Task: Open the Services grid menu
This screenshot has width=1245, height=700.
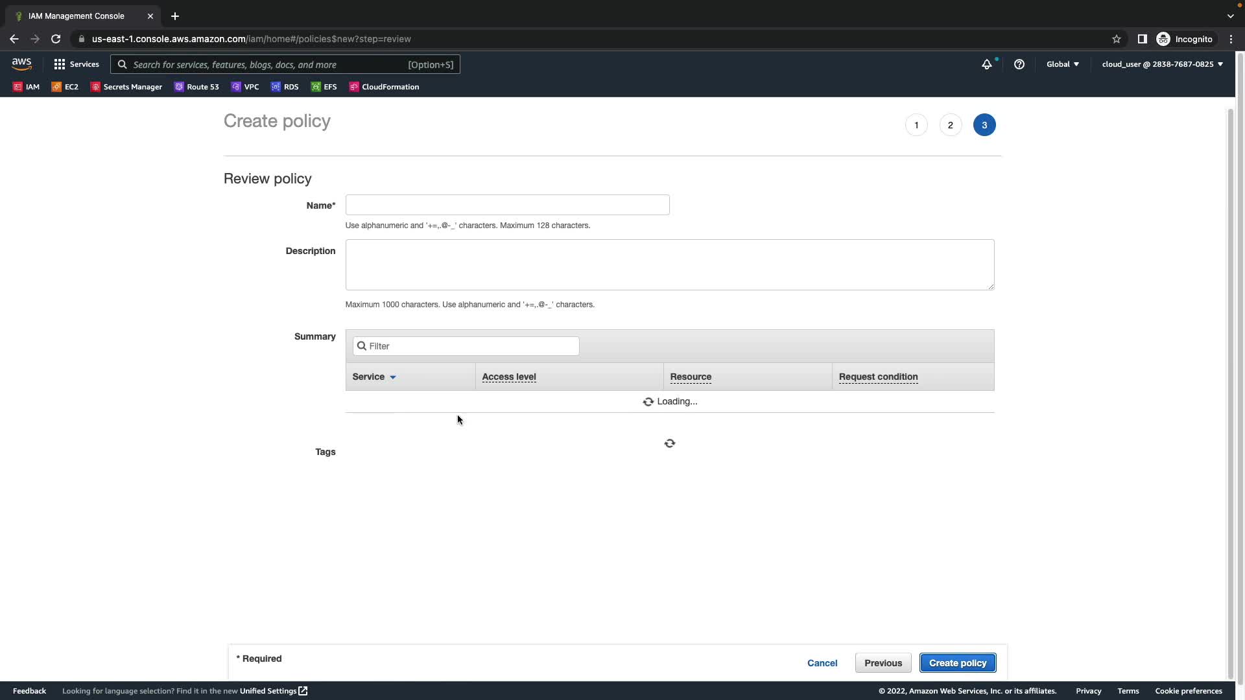Action: [x=77, y=64]
